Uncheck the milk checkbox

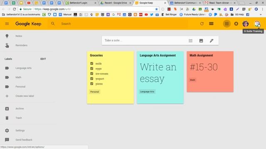[92, 63]
